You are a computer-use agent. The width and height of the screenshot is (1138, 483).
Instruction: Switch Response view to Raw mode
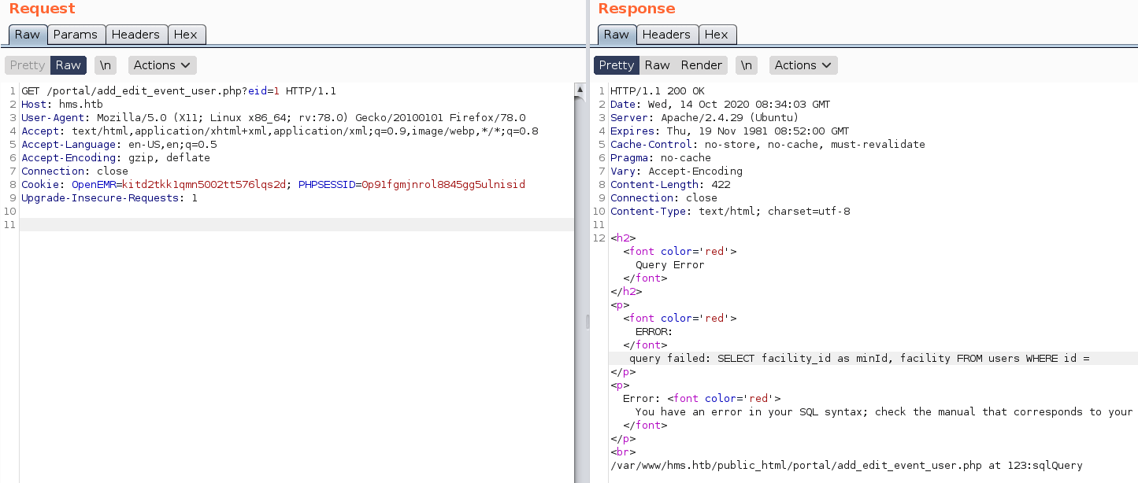coord(657,65)
